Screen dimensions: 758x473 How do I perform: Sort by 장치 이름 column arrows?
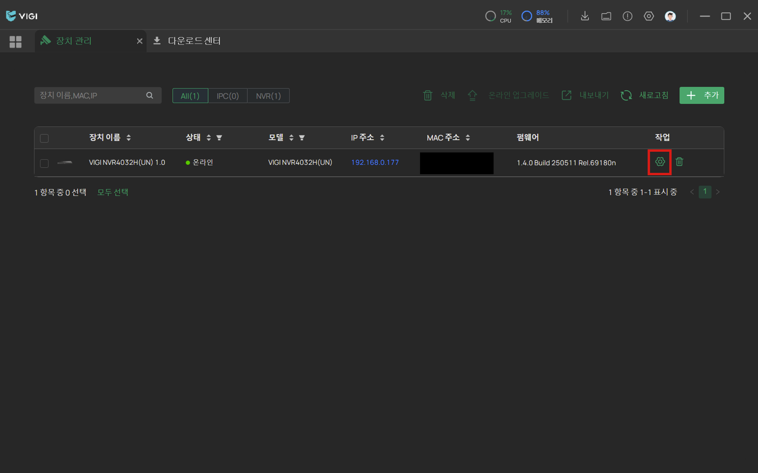tap(129, 138)
